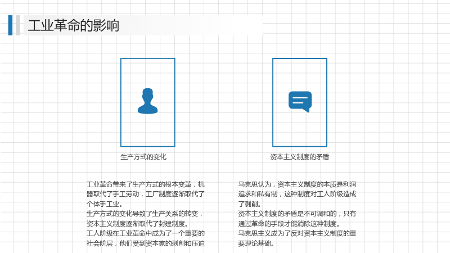Click the blue person silhouette icon
The width and height of the screenshot is (450, 253).
[147, 101]
